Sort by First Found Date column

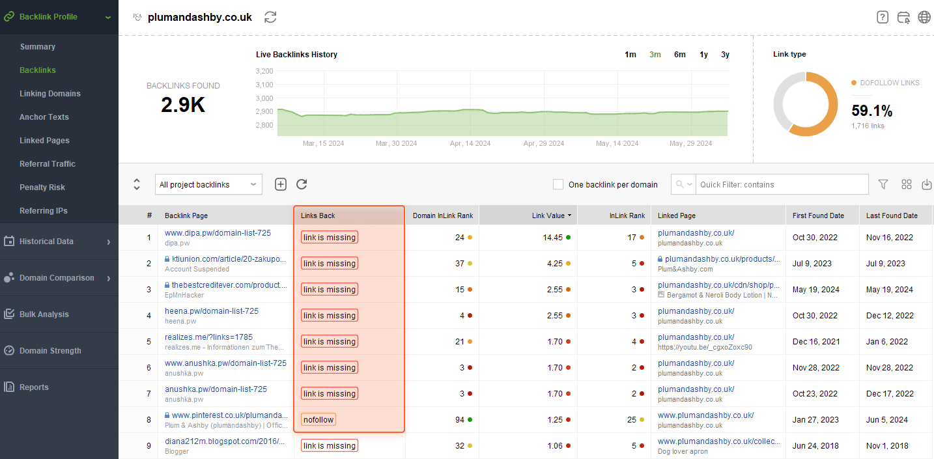[818, 216]
